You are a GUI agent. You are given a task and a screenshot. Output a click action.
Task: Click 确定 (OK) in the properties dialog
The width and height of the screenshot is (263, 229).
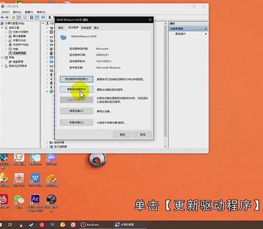point(123,135)
